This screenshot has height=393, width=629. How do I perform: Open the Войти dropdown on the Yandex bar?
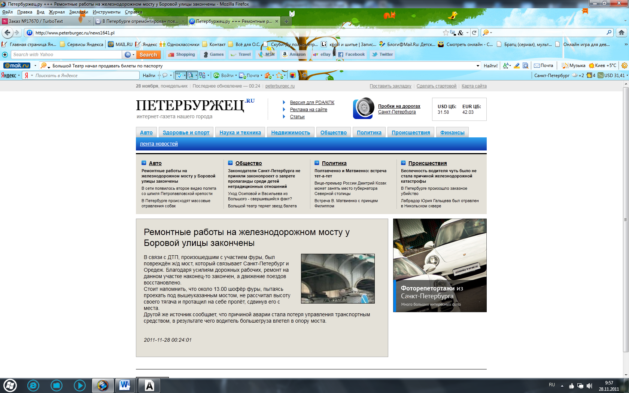pyautogui.click(x=236, y=75)
